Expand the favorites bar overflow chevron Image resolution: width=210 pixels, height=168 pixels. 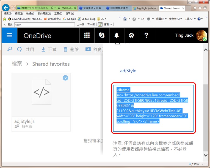click(120, 17)
